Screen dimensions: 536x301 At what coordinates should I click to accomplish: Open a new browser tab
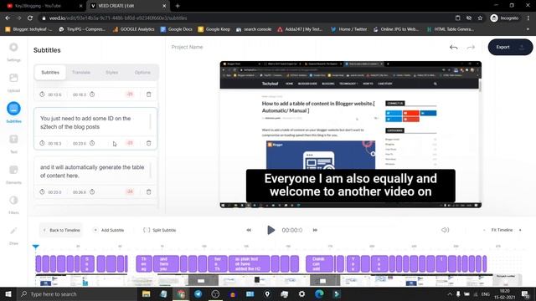[178, 6]
